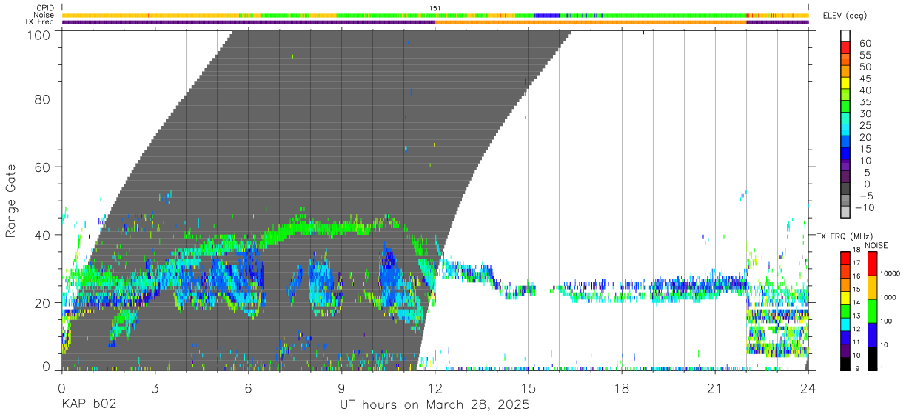Click the 9 tick on UT hours axis

[341, 387]
